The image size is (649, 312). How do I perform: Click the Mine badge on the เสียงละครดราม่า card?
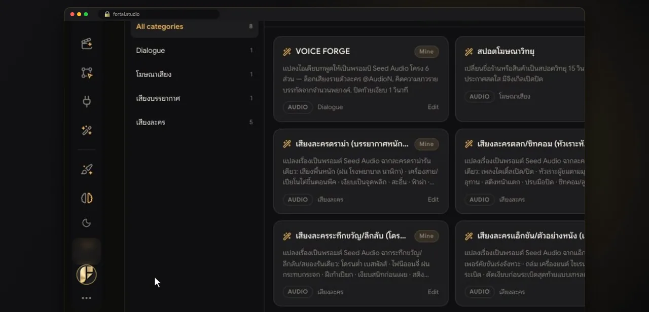(426, 144)
